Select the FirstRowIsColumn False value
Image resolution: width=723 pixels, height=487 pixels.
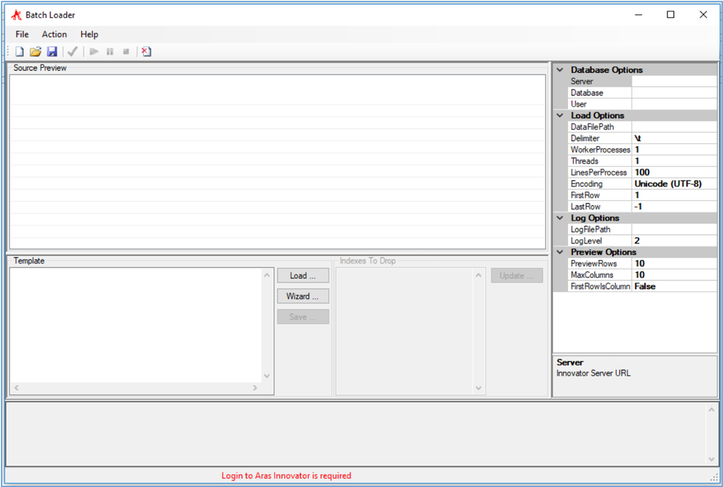[x=674, y=287]
